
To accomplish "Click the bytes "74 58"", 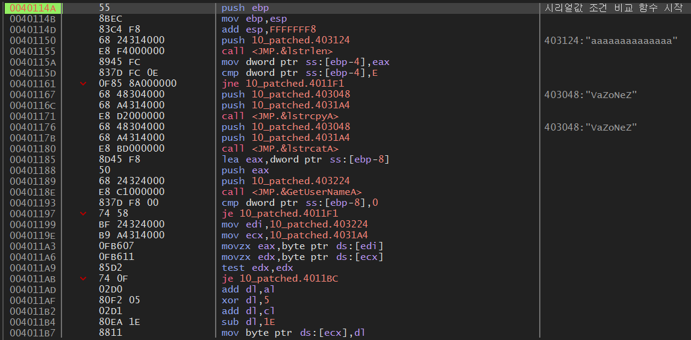I will pos(114,214).
